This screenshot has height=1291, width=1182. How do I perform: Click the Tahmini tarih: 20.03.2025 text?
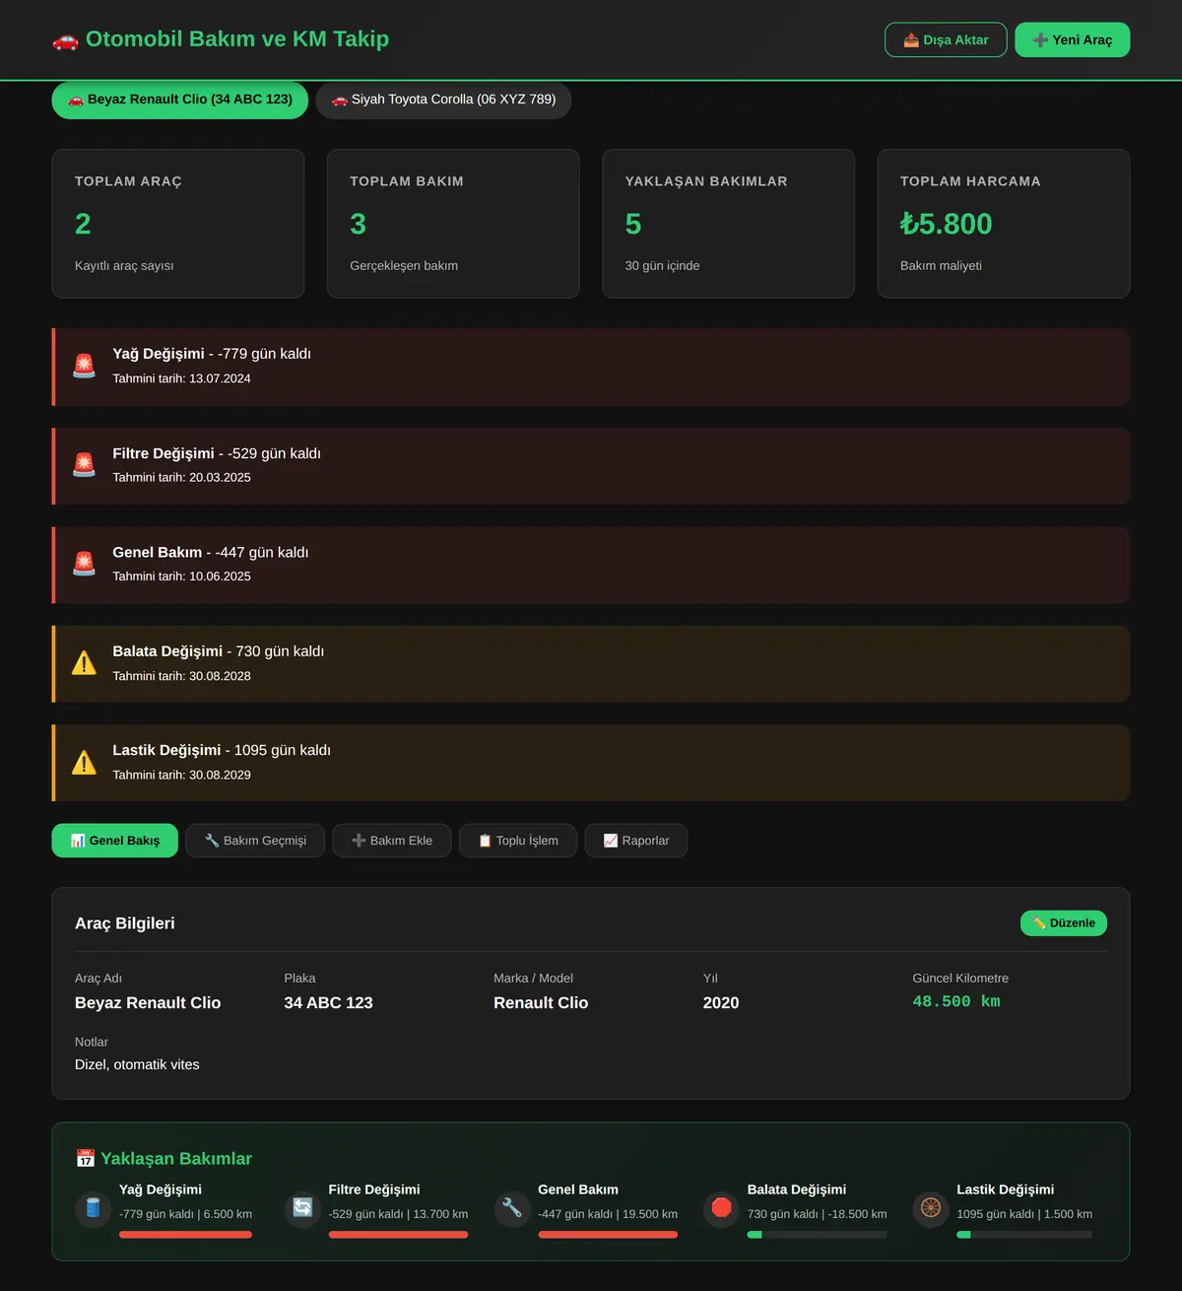pyautogui.click(x=182, y=477)
